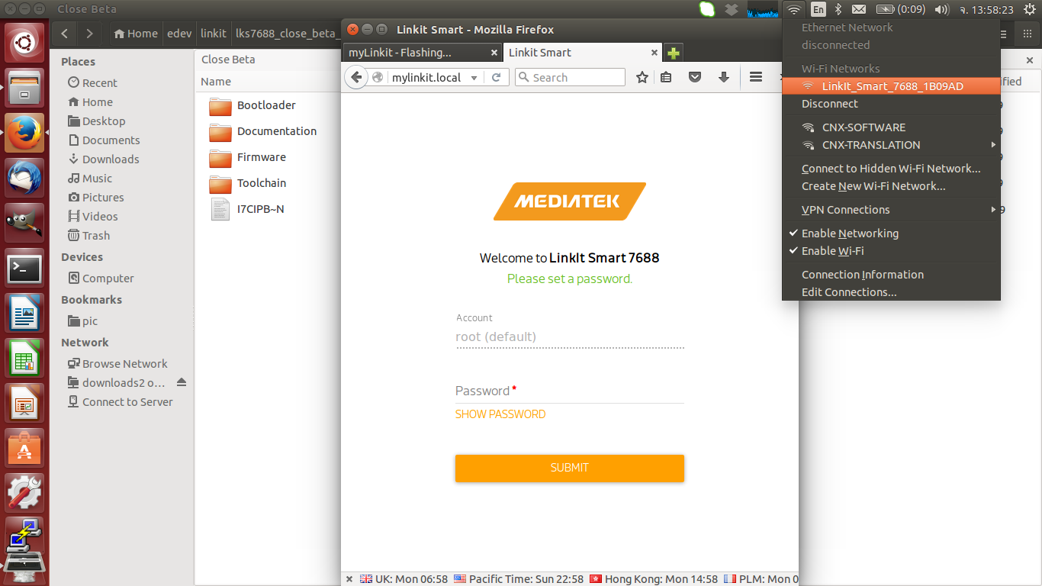
Task: Click the Firefox Search box
Action: (570, 77)
